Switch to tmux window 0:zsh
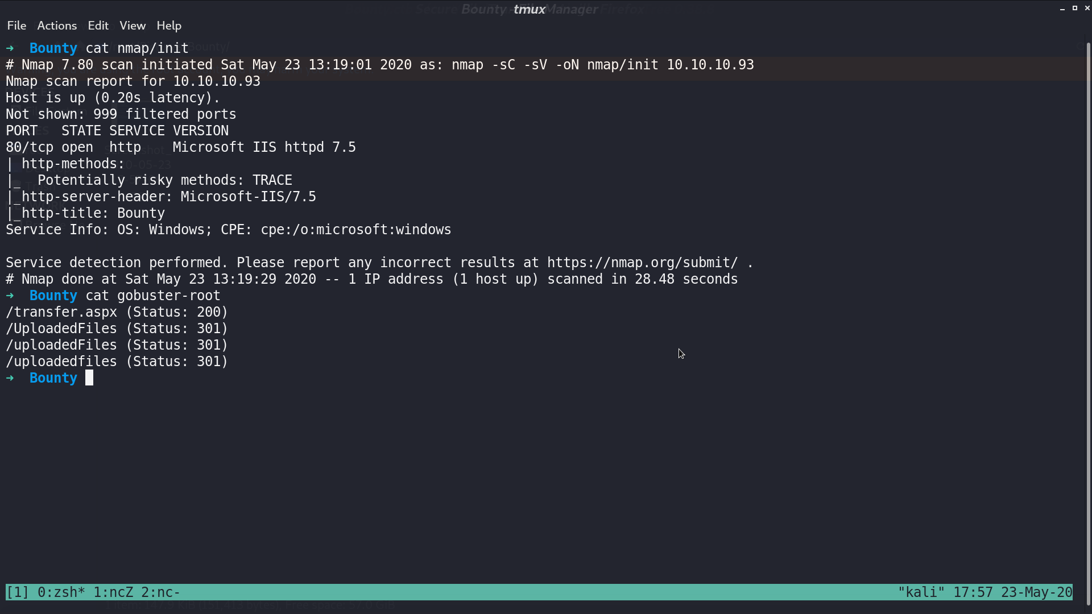This screenshot has height=614, width=1092. coord(61,592)
